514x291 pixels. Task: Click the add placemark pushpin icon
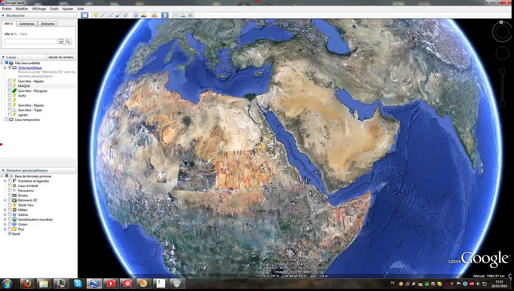pyautogui.click(x=95, y=15)
